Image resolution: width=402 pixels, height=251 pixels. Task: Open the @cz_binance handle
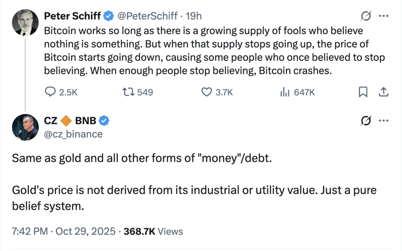coord(73,134)
